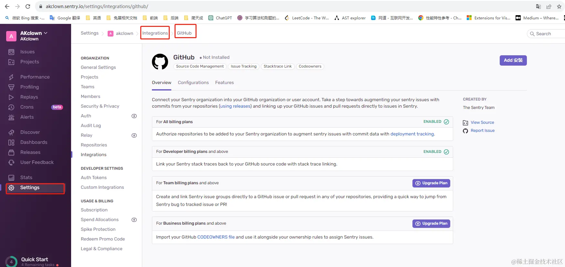Click the Codeowners tag

(310, 67)
